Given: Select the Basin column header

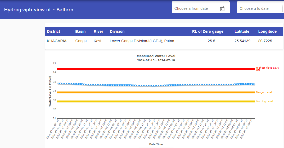Looking at the screenshot, I should point(80,31).
